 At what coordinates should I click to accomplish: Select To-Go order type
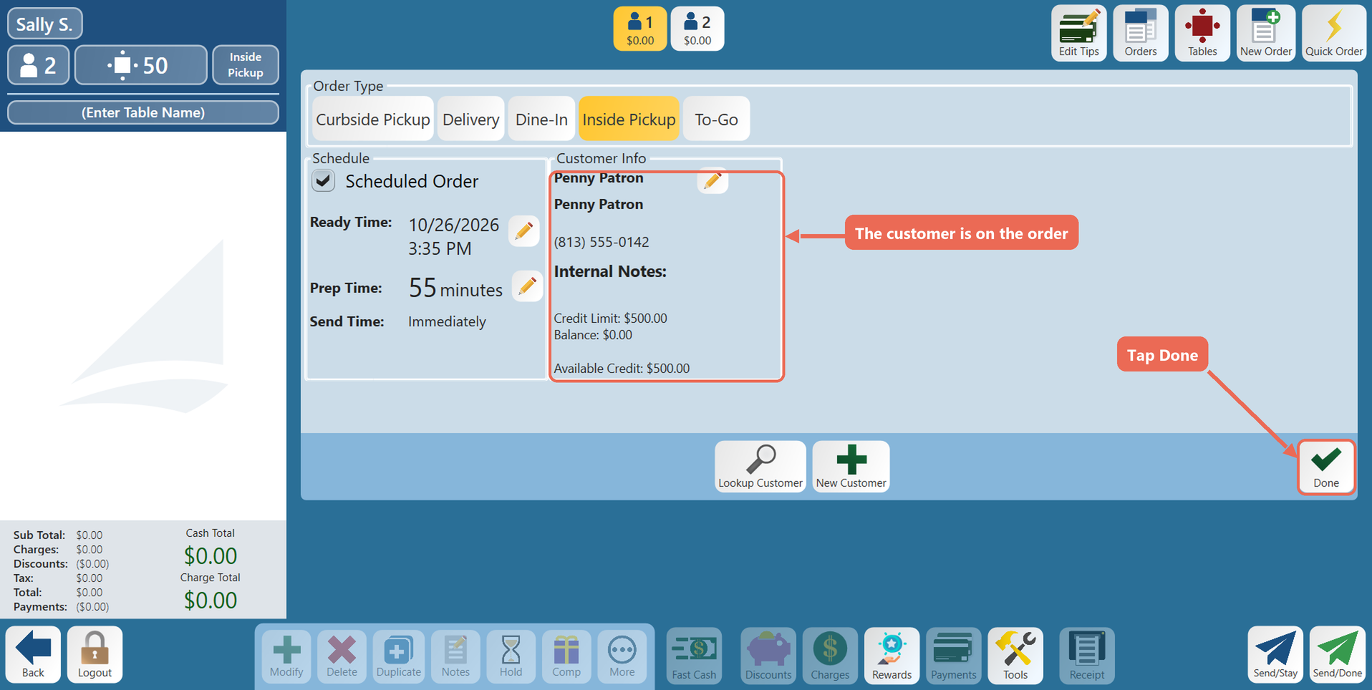click(716, 119)
